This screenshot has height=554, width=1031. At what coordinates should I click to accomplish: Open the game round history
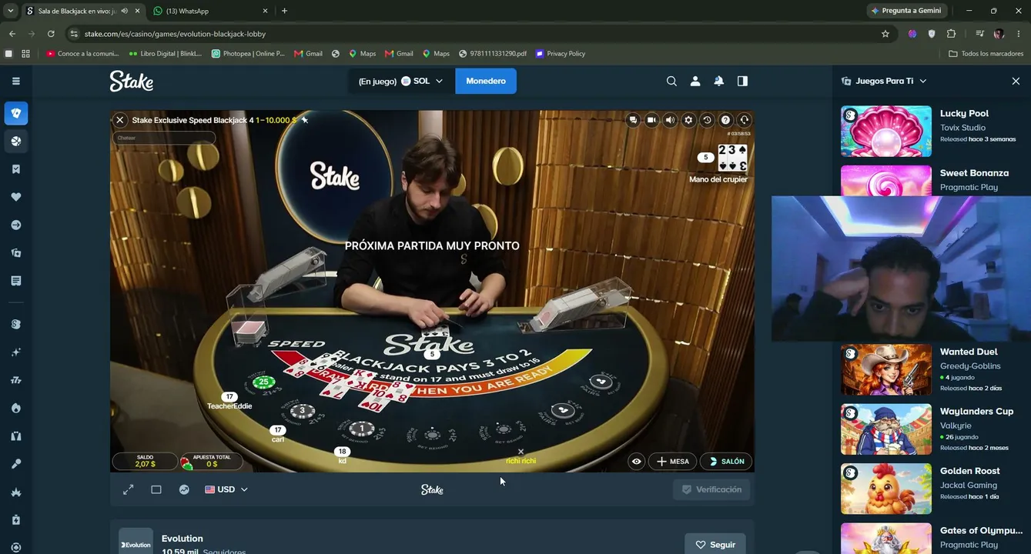(707, 120)
